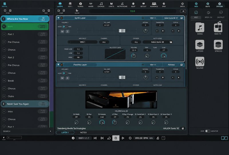Solo the Synth Layer
The width and height of the screenshot is (229, 155).
(67, 31)
